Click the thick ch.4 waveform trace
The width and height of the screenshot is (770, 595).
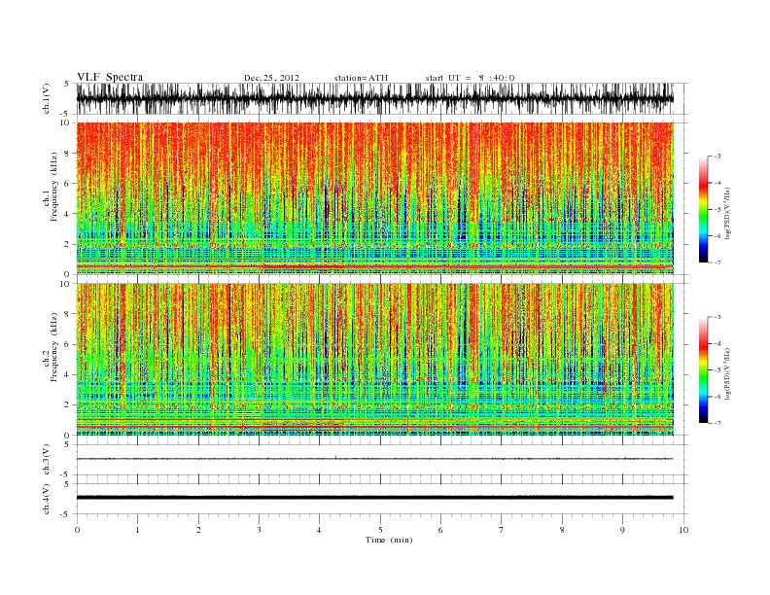click(x=375, y=498)
